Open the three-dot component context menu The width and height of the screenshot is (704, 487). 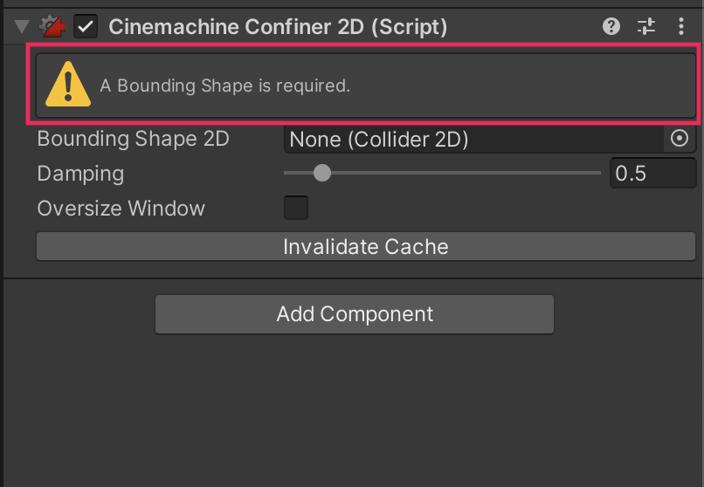681,27
